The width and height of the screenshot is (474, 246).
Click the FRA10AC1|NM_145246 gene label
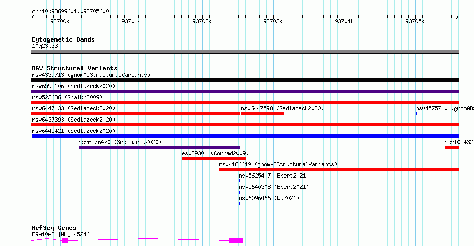[x=61, y=234]
